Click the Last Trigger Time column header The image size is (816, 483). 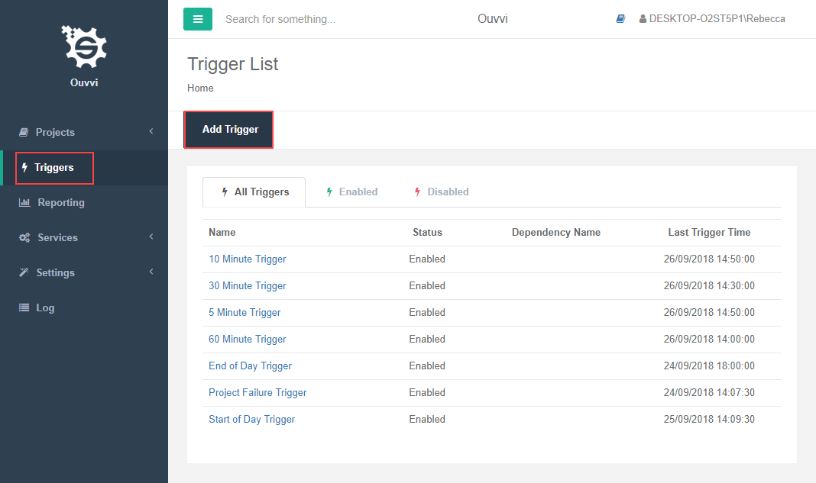pyautogui.click(x=709, y=233)
